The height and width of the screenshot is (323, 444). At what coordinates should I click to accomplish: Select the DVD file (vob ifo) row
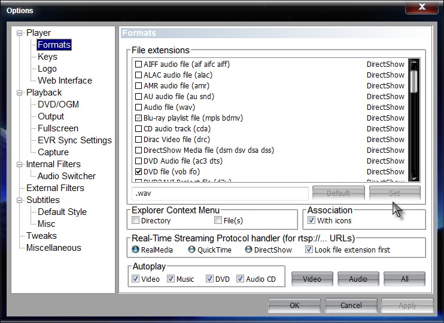coord(270,171)
